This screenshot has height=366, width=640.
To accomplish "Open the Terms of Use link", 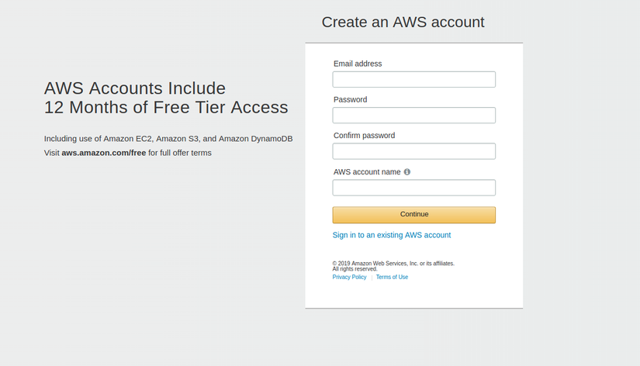I will tap(392, 277).
